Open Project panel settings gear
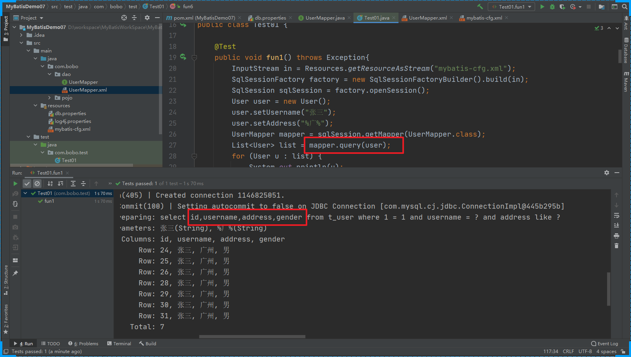 [x=147, y=18]
